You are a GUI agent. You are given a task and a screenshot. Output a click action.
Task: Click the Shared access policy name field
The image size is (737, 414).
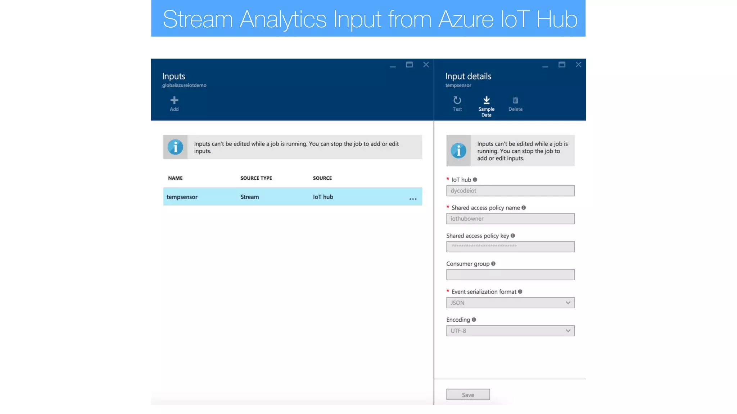point(510,218)
